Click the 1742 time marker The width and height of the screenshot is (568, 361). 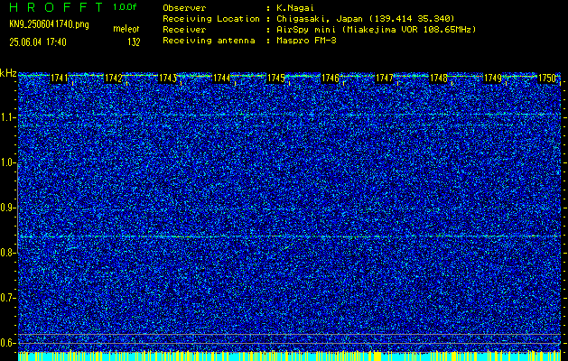114,79
